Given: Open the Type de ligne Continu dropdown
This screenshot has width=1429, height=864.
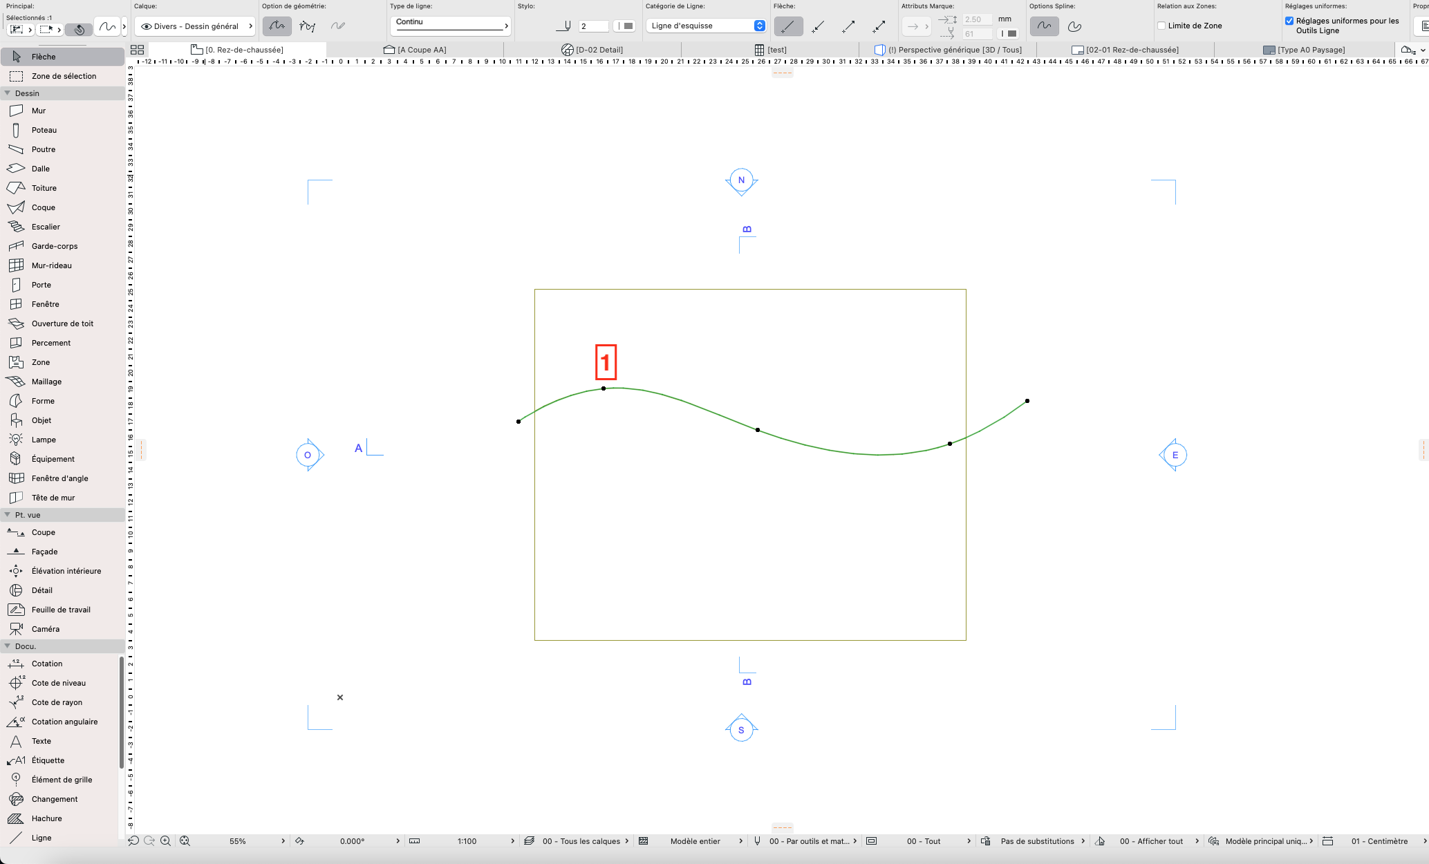Looking at the screenshot, I should (x=451, y=25).
